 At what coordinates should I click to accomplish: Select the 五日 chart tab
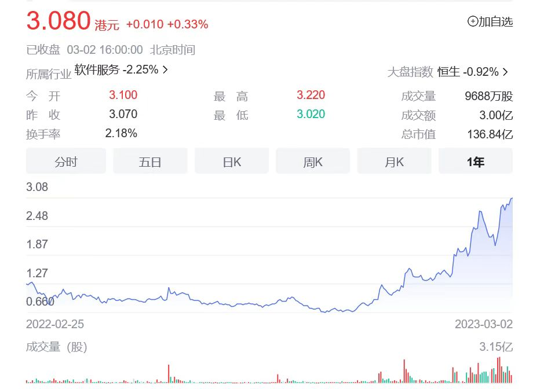point(150,162)
